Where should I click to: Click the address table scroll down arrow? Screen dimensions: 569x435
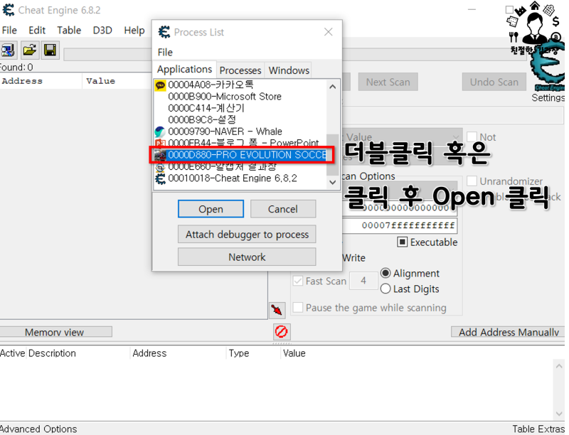click(559, 414)
